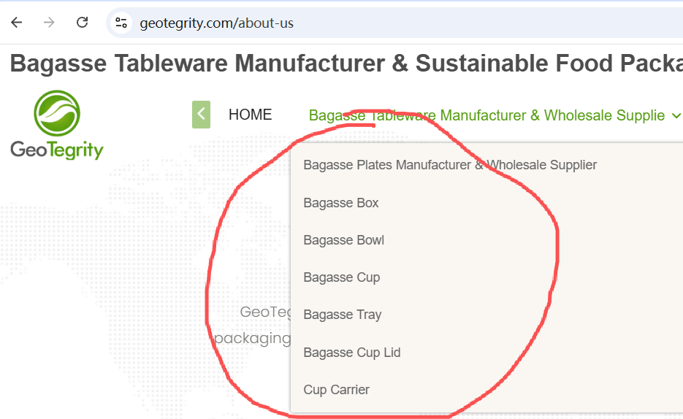
Task: Reload the page with the refresh icon
Action: [83, 22]
